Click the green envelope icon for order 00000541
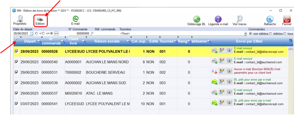This screenshot has height=115, width=295. [x=214, y=103]
